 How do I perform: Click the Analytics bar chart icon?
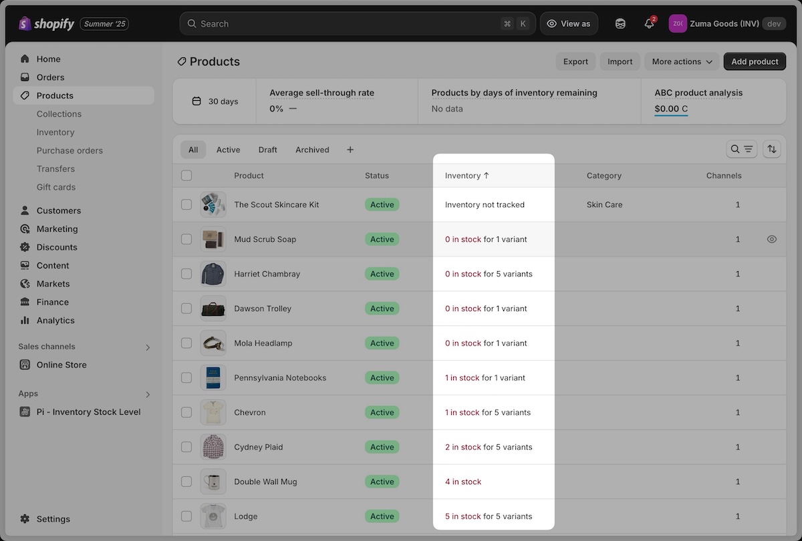[25, 321]
